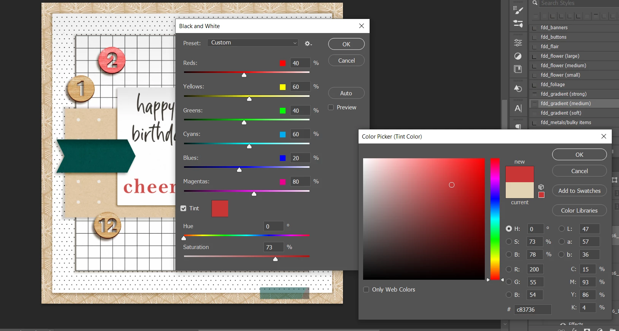Image resolution: width=619 pixels, height=331 pixels.
Task: Close the Color Picker (Tint Color) dialog
Action: (x=604, y=136)
